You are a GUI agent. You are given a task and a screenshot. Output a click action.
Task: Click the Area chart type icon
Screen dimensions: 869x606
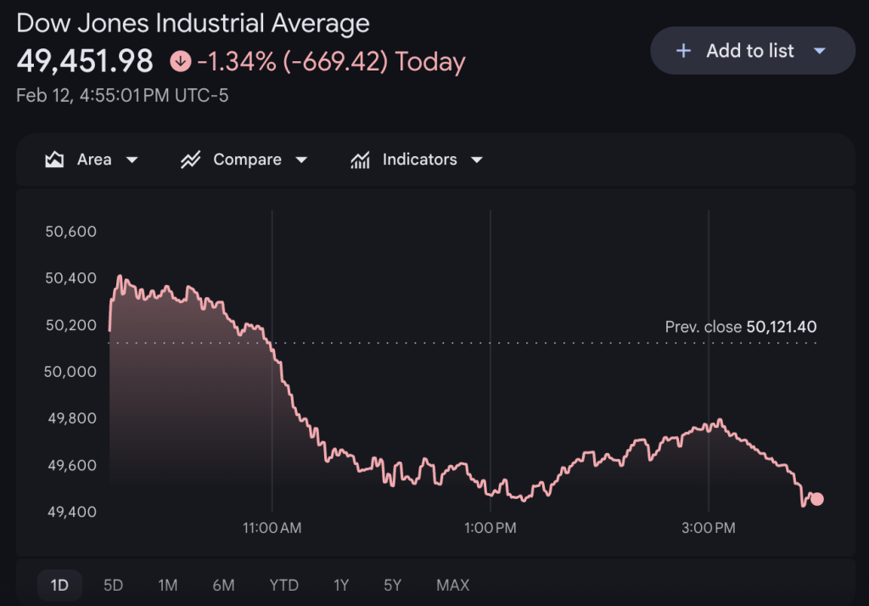(x=55, y=160)
